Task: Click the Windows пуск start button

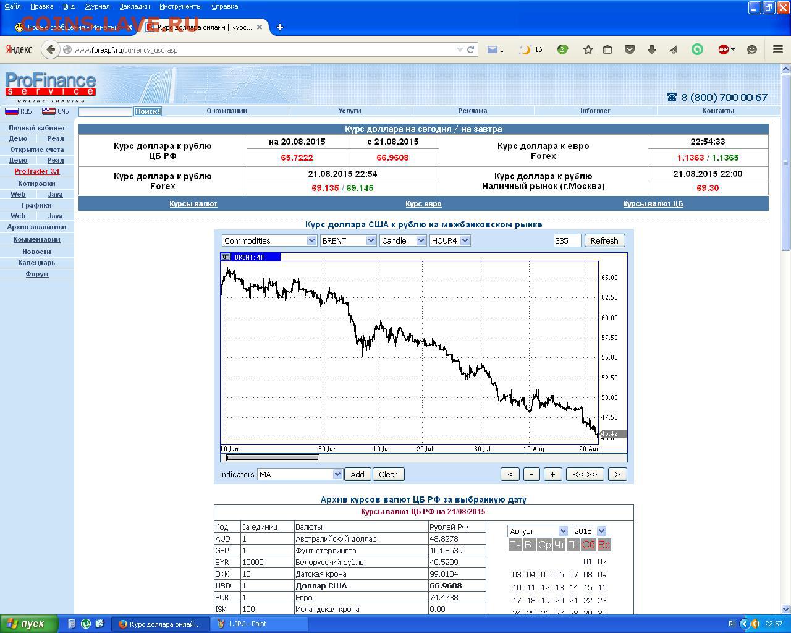Action: [30, 624]
